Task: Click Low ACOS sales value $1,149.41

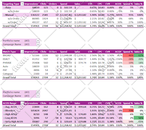Action: (80, 118)
